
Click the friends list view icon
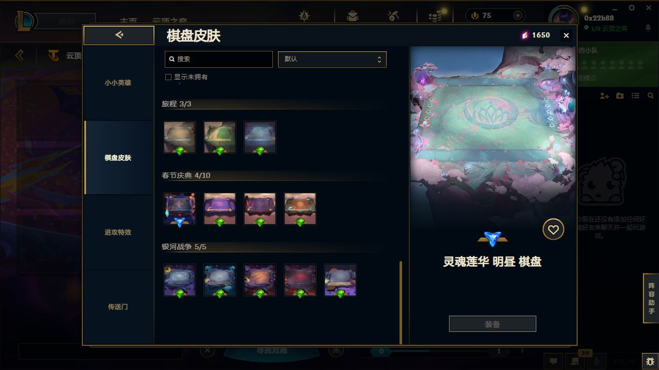(635, 96)
